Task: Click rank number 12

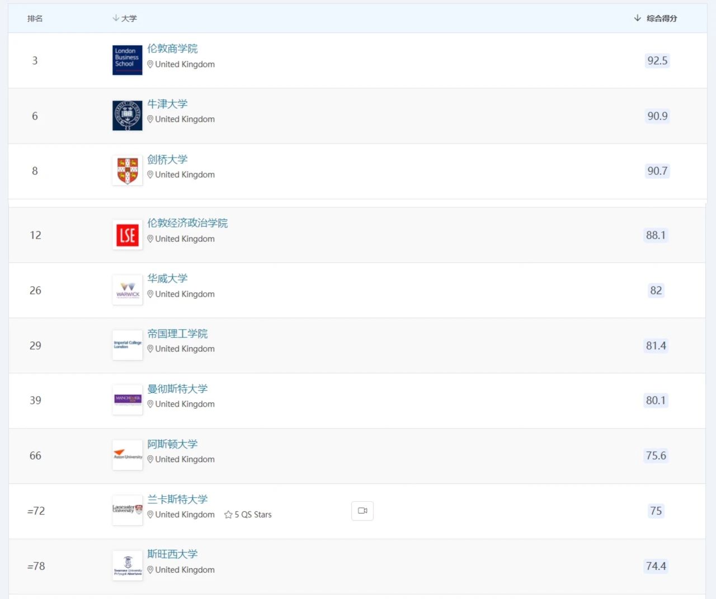Action: point(35,235)
